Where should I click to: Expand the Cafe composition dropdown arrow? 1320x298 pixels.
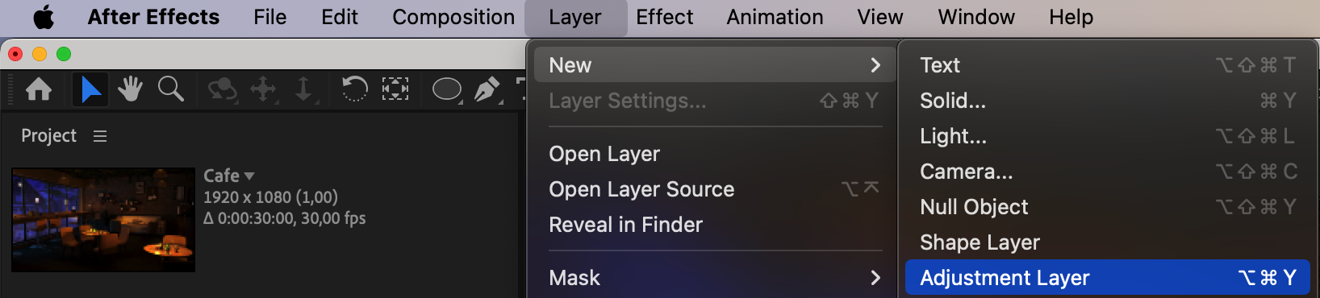249,176
